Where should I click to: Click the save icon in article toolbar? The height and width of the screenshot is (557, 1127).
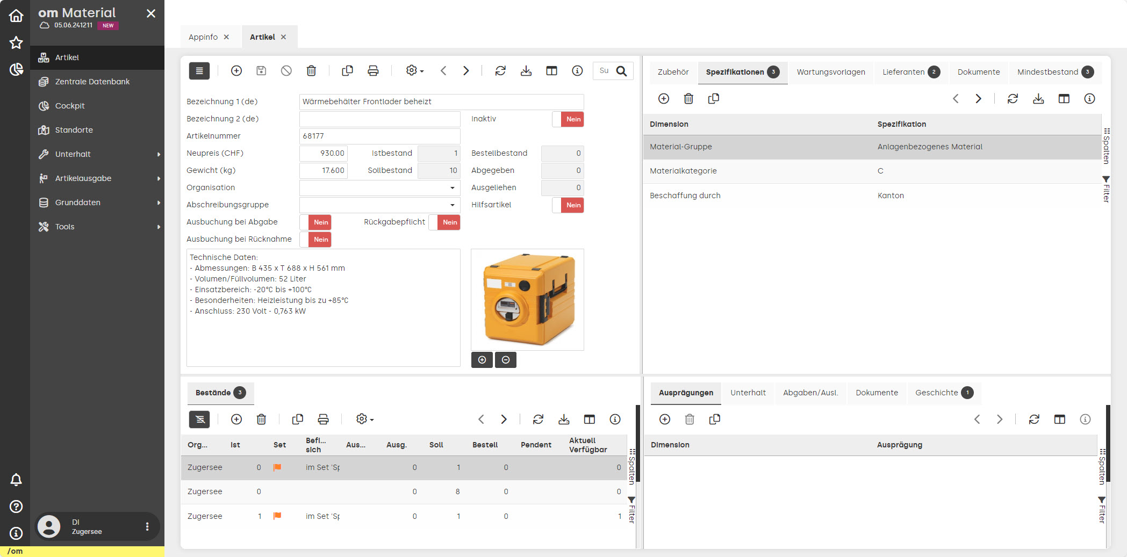tap(261, 71)
